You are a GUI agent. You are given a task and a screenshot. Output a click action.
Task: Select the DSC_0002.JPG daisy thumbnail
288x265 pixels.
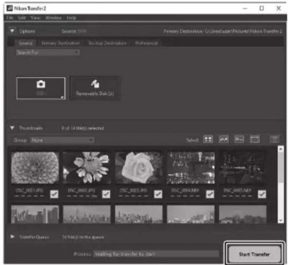(x=87, y=168)
